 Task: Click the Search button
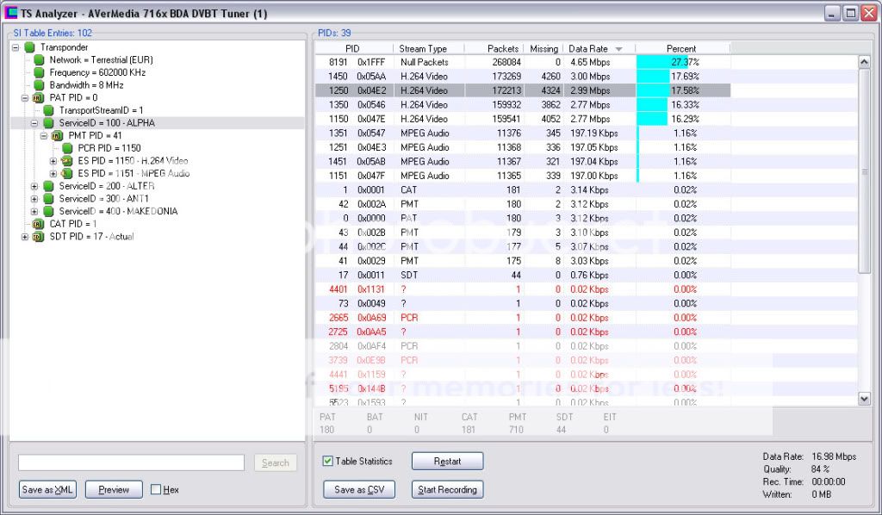(x=275, y=462)
